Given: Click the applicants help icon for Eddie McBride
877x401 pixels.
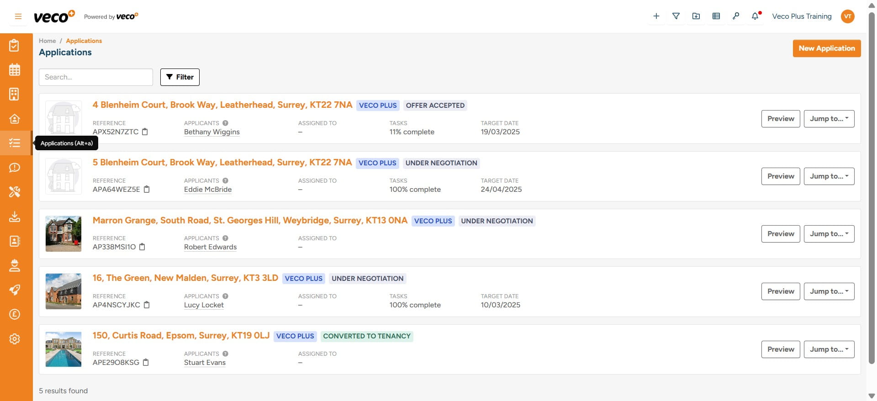Looking at the screenshot, I should 225,181.
